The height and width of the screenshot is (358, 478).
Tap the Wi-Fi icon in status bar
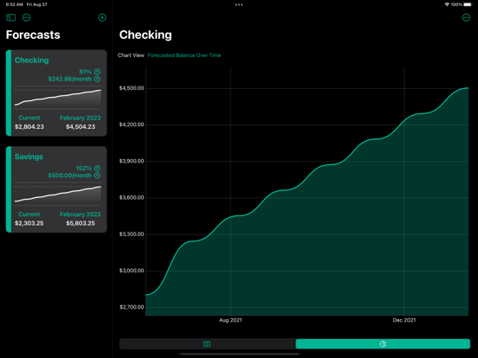tap(447, 4)
